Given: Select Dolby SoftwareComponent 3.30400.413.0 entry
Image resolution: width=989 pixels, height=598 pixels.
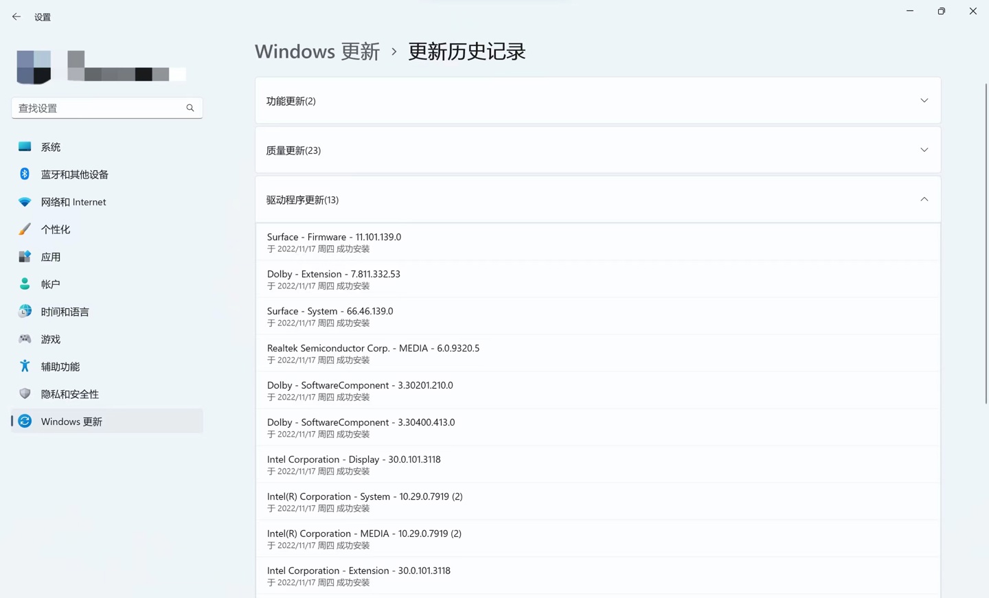Looking at the screenshot, I should (x=598, y=427).
